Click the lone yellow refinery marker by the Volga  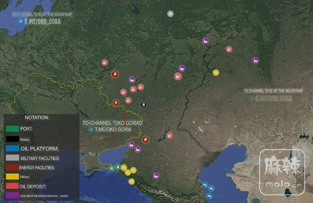click(216, 73)
